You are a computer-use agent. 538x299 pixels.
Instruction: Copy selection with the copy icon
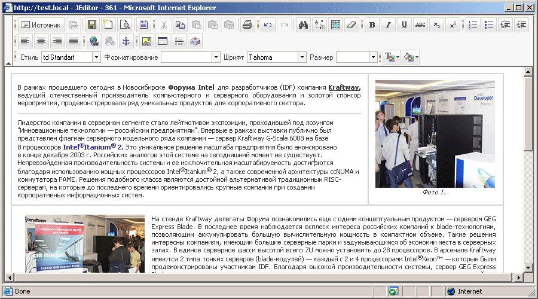coord(180,25)
